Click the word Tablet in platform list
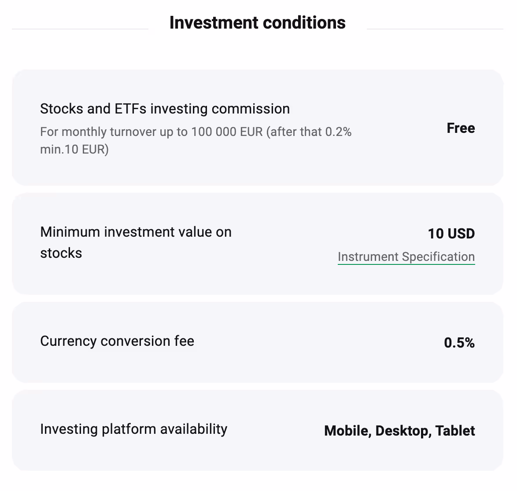The height and width of the screenshot is (491, 517). tap(455, 431)
